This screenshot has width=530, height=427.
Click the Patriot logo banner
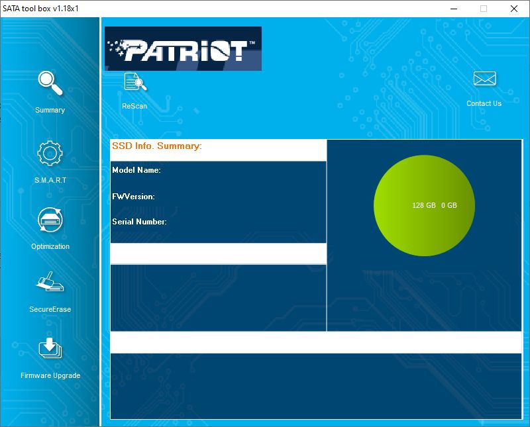(x=183, y=48)
